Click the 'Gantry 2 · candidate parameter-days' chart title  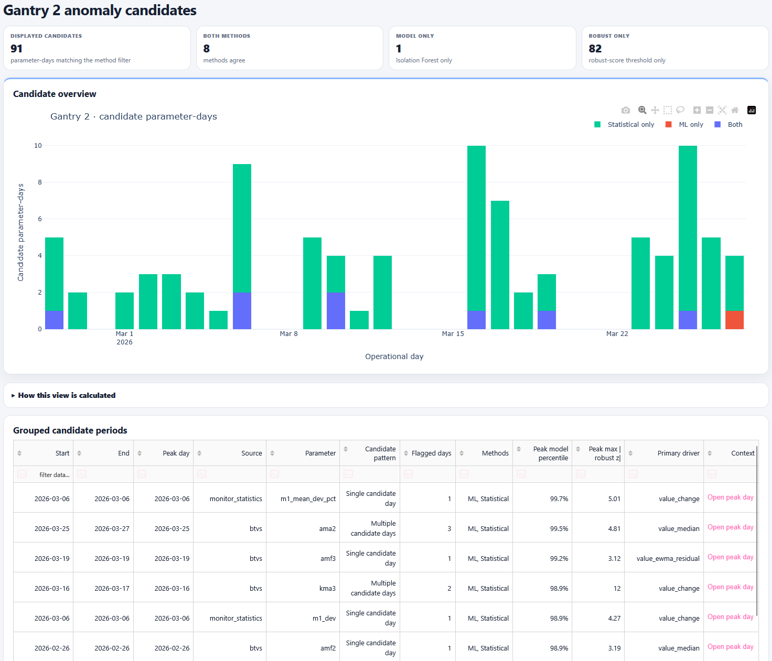point(134,116)
